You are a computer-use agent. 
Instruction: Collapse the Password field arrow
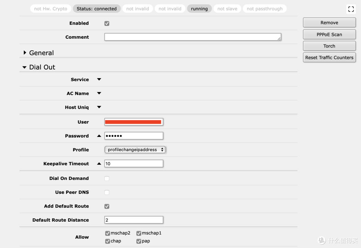point(99,136)
